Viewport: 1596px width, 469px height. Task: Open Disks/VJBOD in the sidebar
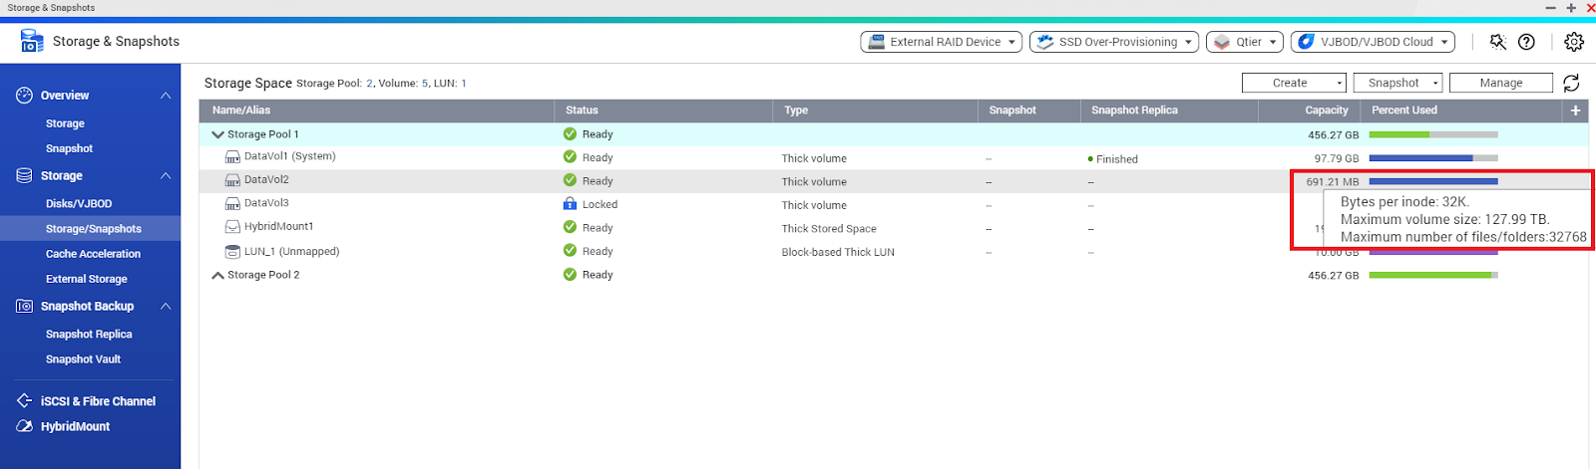point(79,204)
